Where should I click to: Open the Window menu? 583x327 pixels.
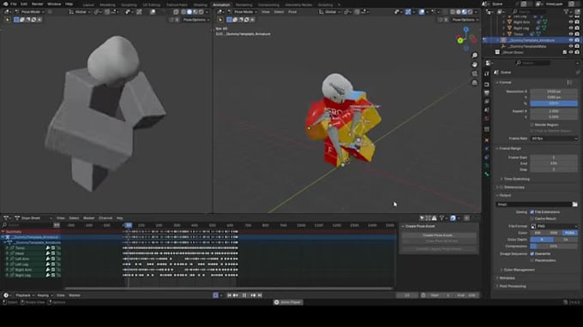[54, 4]
